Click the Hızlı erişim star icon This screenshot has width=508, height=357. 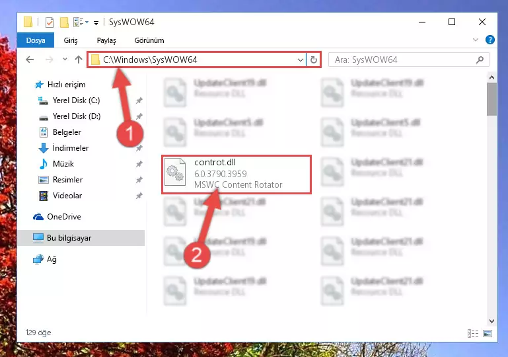click(39, 85)
